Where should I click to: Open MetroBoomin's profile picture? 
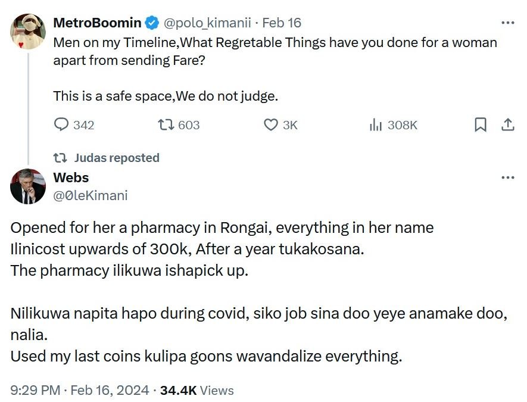(x=28, y=32)
